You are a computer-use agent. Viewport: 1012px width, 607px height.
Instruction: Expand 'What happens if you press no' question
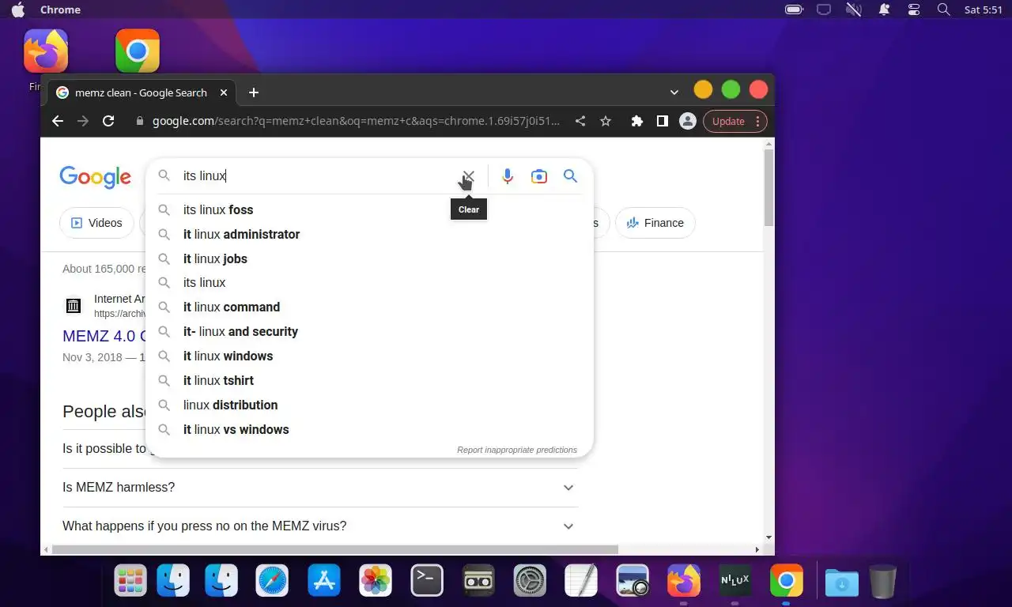320,526
